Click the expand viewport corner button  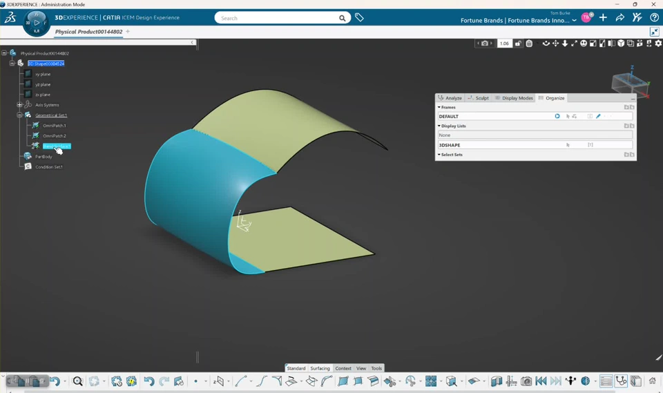(654, 32)
